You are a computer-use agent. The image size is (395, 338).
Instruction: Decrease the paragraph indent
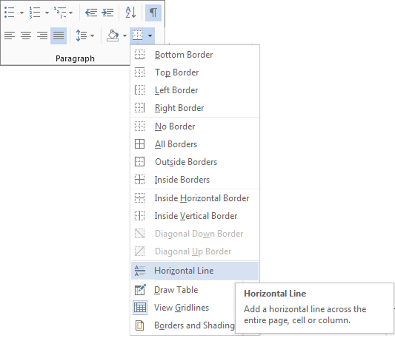91,13
